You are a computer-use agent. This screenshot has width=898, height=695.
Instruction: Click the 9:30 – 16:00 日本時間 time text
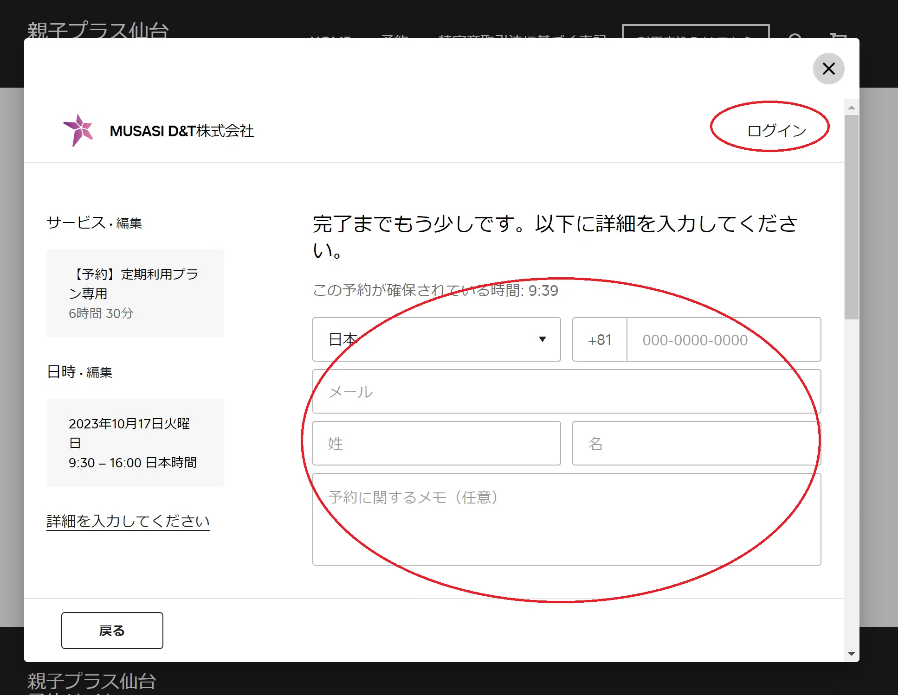click(x=132, y=463)
